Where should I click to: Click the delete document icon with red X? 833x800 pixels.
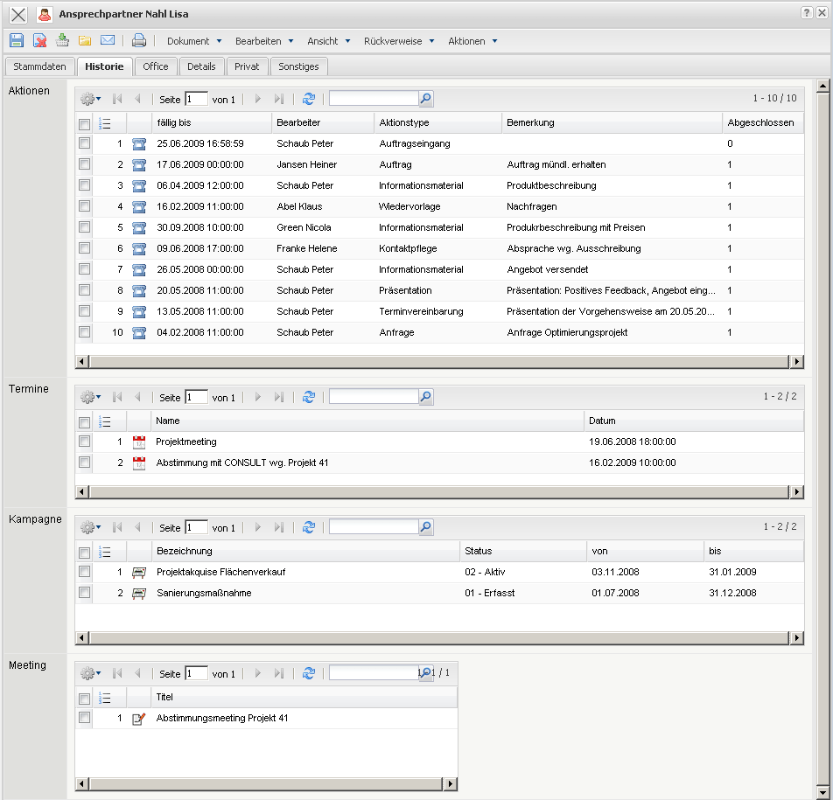point(39,40)
